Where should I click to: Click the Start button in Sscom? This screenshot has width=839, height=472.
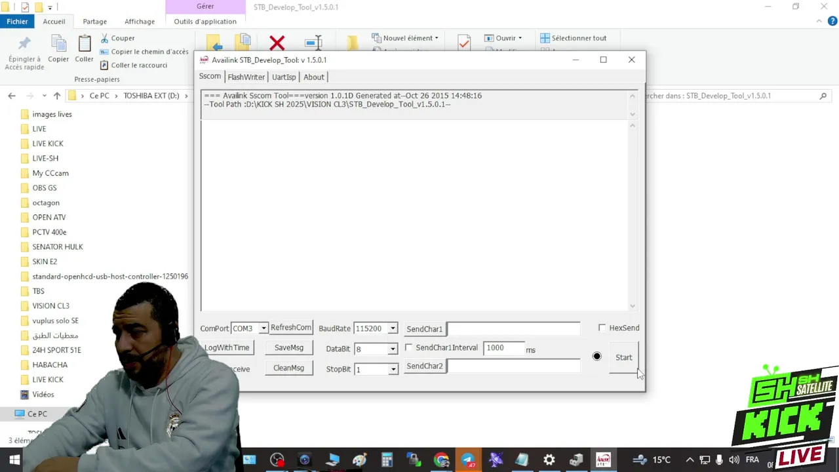(x=623, y=357)
